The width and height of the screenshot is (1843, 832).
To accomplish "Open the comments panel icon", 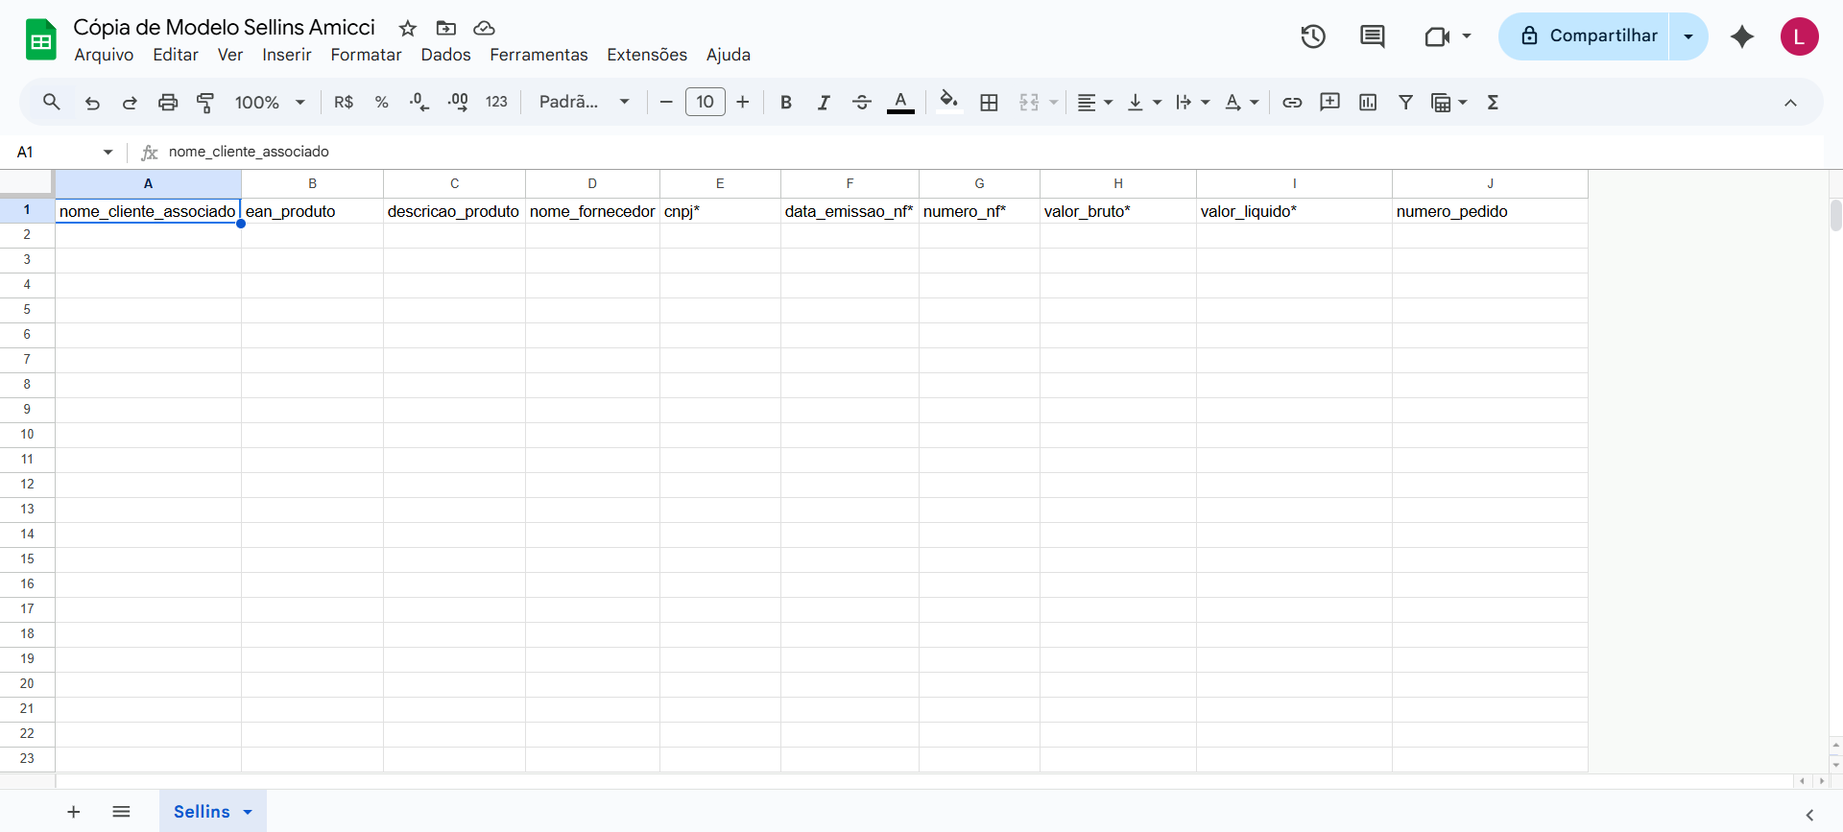I will pyautogui.click(x=1372, y=36).
